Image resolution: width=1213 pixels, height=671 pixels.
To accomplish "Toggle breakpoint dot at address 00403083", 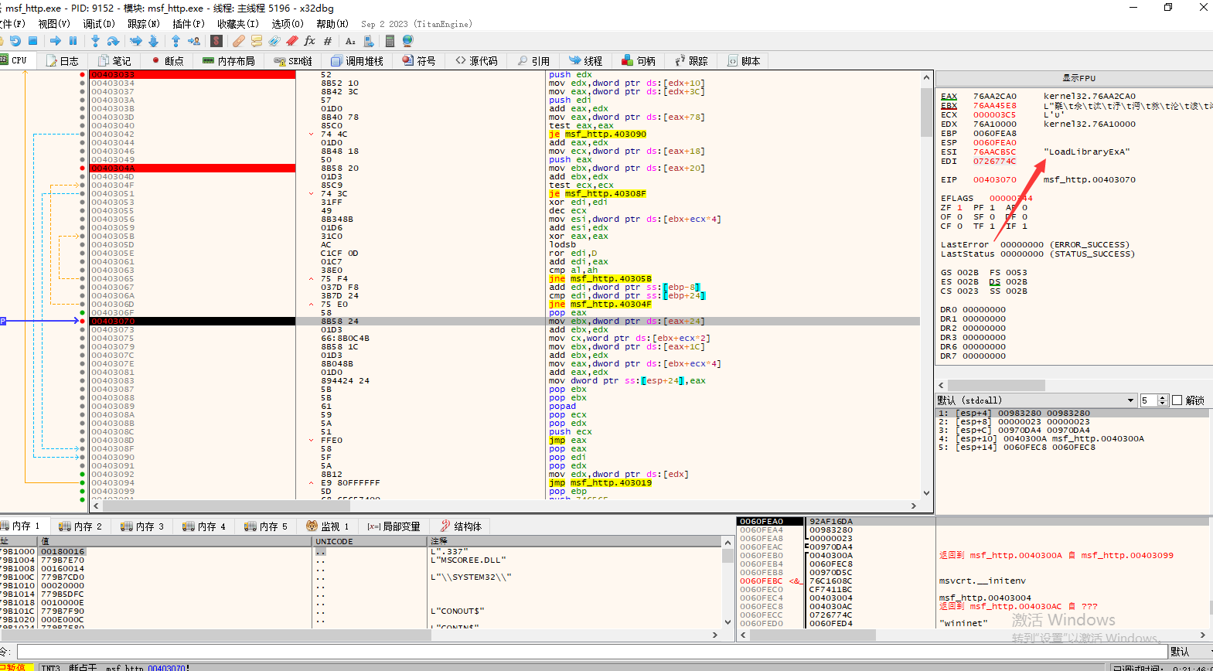I will pyautogui.click(x=83, y=380).
